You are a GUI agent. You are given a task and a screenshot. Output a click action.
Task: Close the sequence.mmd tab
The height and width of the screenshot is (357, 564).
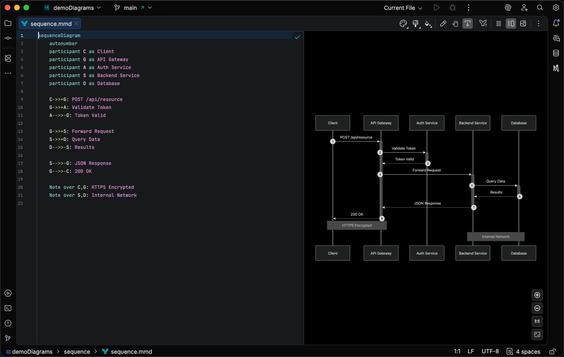76,23
